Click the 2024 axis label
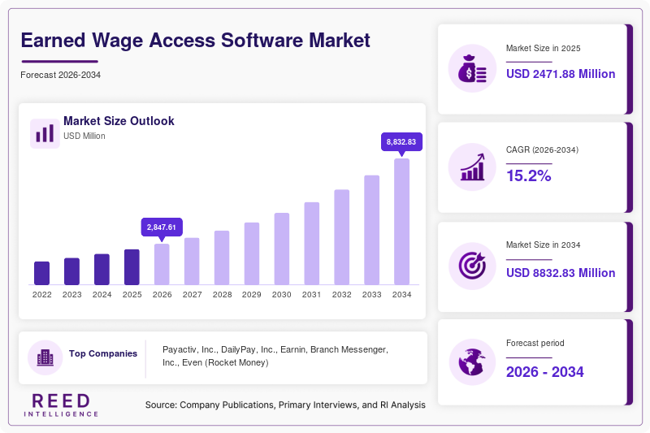Viewport: 650px width, 433px height. 102,295
